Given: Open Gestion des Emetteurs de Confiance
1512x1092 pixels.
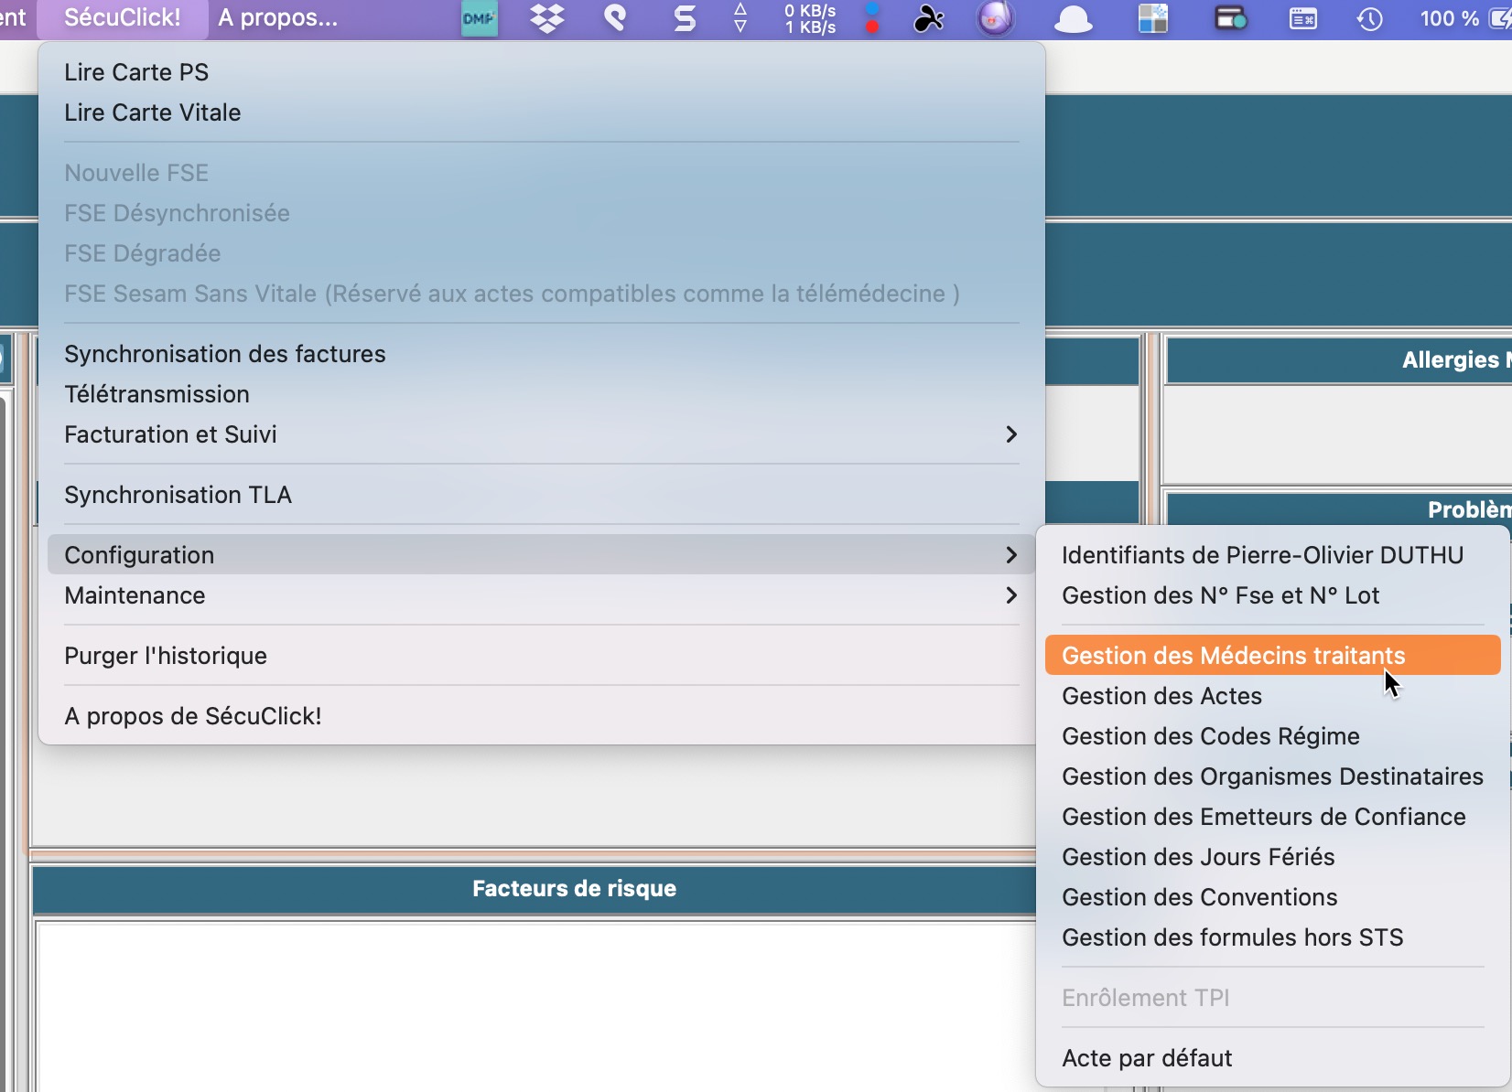Looking at the screenshot, I should click(1273, 817).
